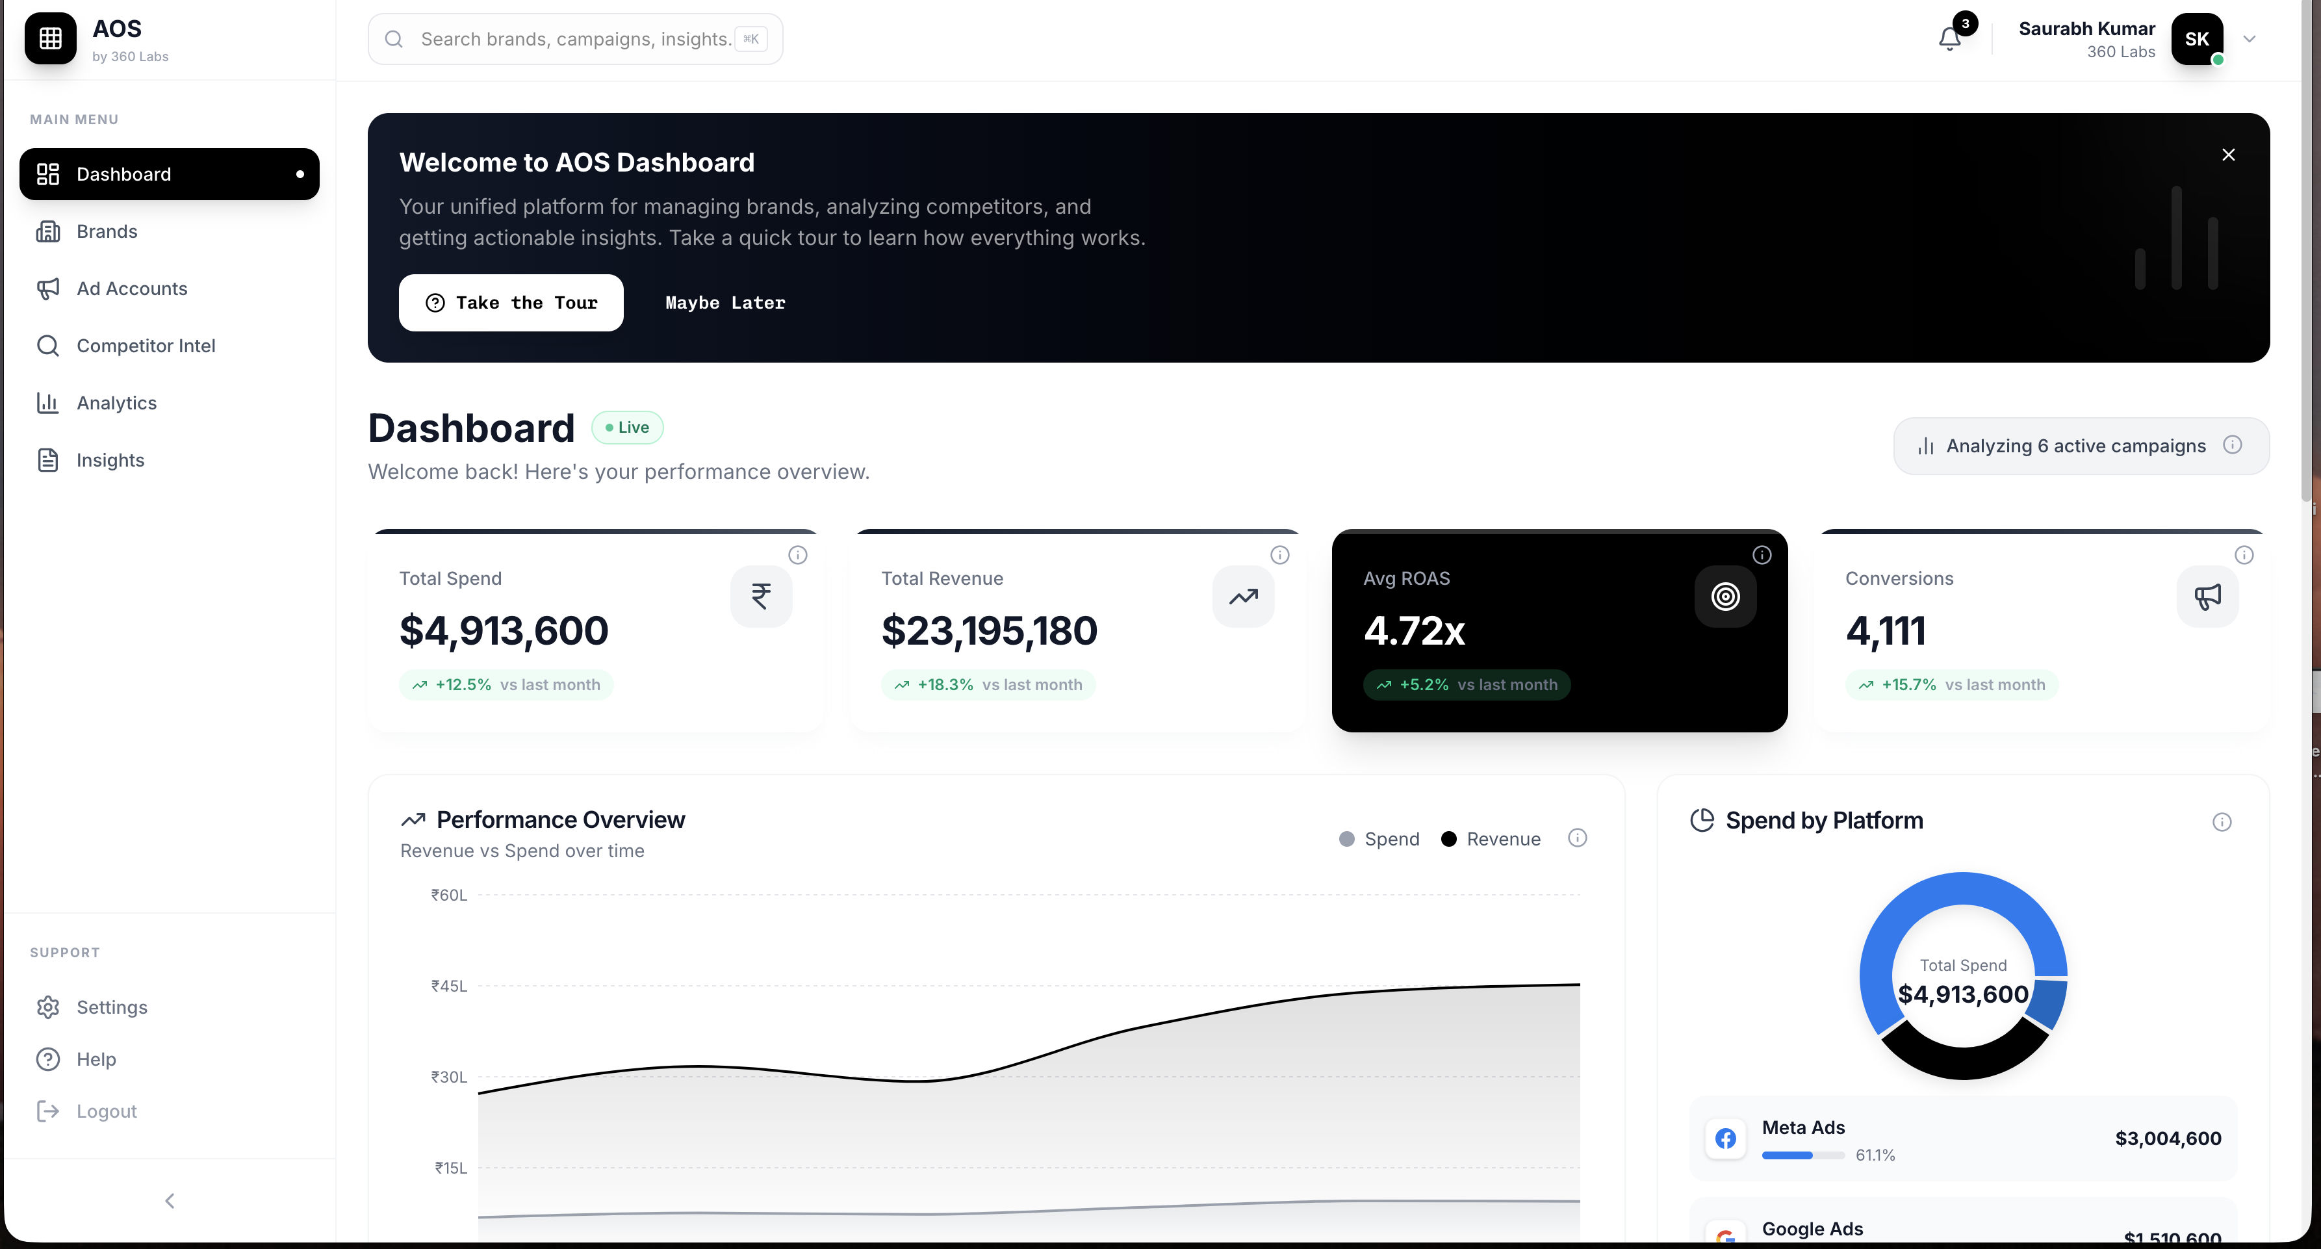Click info icon on Conversions card
The width and height of the screenshot is (2321, 1249).
click(2244, 555)
